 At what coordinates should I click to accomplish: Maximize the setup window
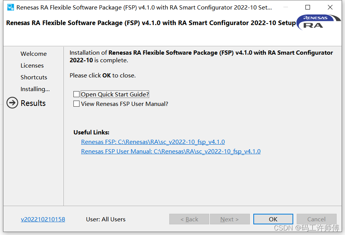(308, 7)
